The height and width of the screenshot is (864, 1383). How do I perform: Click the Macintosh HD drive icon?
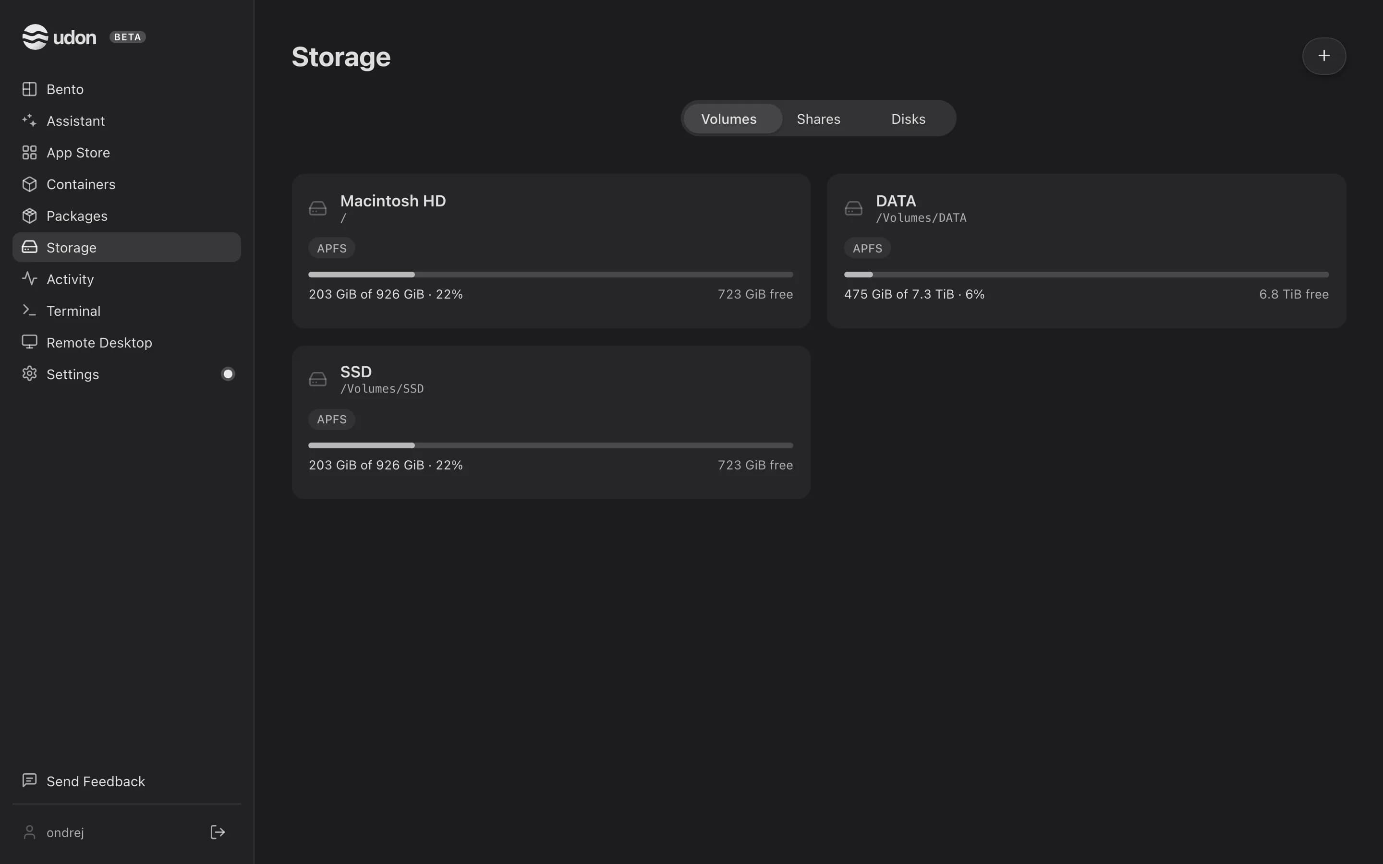(x=318, y=209)
